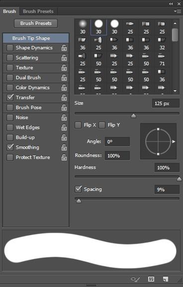Check the Flip X checkbox
The height and width of the screenshot is (287, 183).
click(x=78, y=125)
